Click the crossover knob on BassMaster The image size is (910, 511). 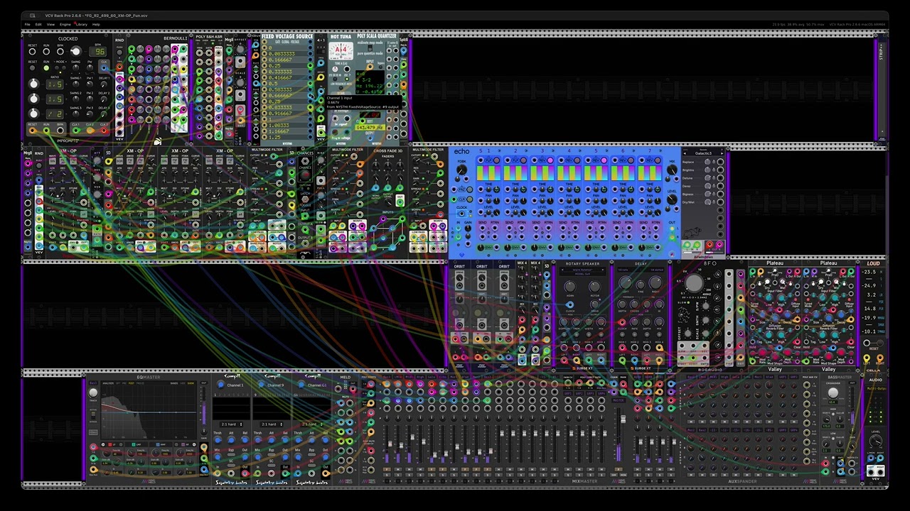pyautogui.click(x=833, y=392)
